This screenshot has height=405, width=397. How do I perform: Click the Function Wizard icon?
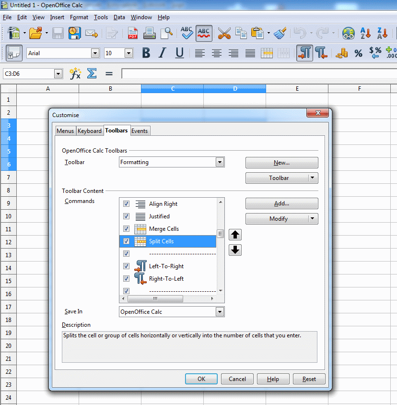click(x=75, y=73)
